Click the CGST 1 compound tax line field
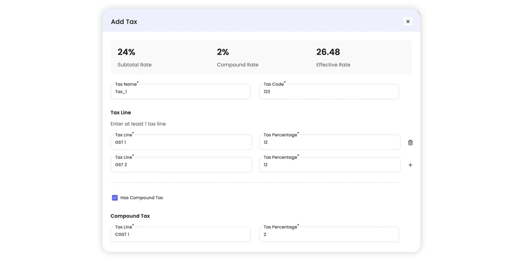Image resolution: width=523 pixels, height=261 pixels. coord(180,234)
